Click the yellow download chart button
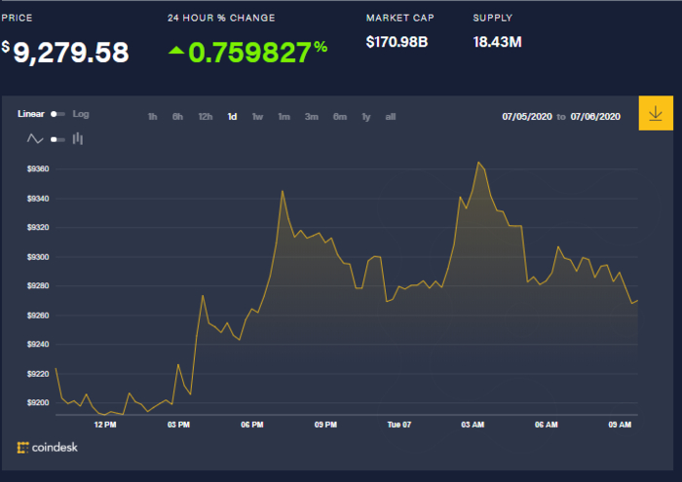Image resolution: width=682 pixels, height=482 pixels. pos(655,113)
